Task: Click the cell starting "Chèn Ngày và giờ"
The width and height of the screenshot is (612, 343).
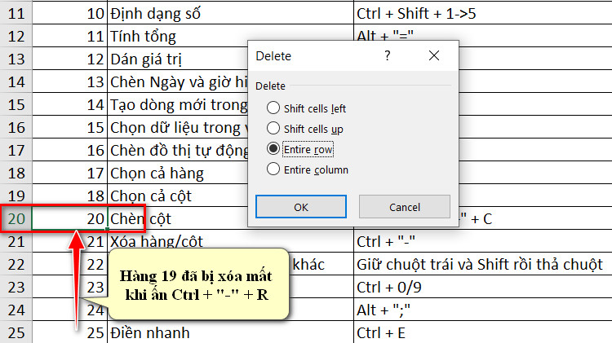Action: click(x=178, y=81)
